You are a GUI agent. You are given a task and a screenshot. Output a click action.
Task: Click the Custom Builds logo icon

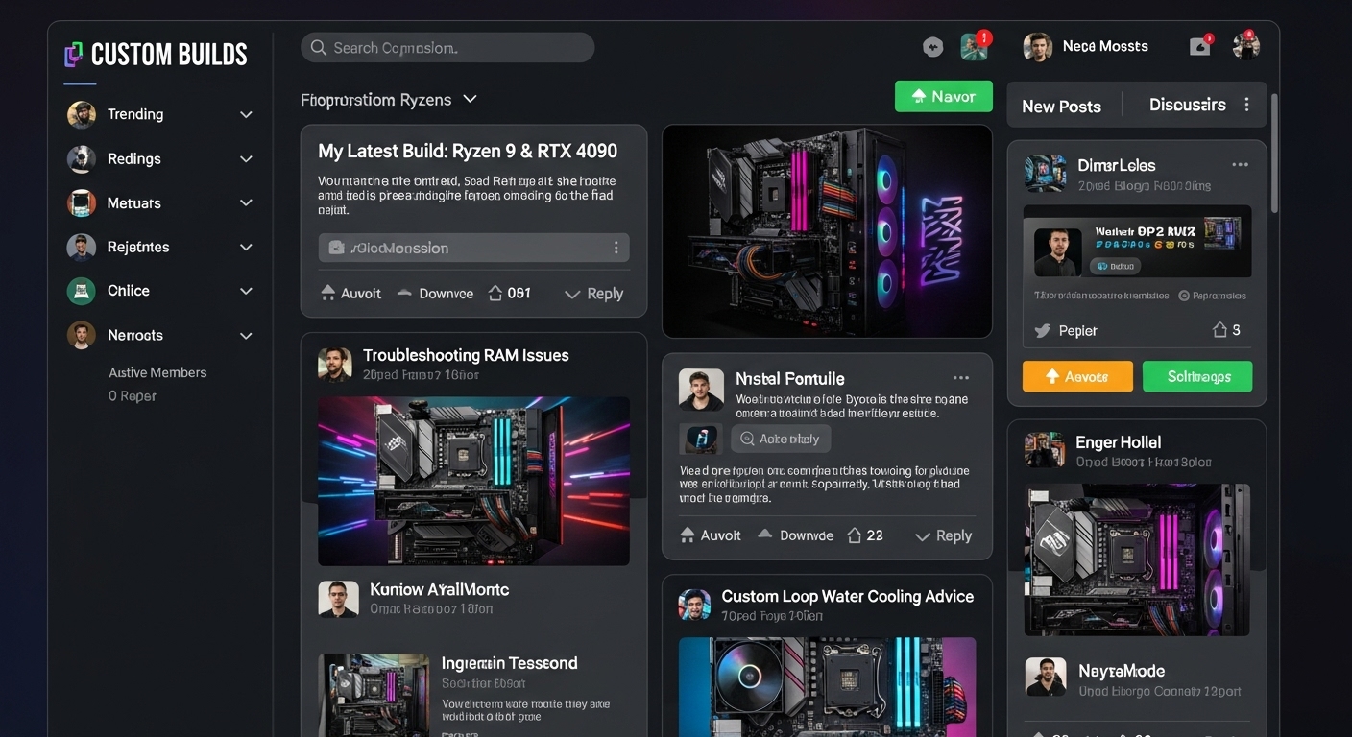74,55
